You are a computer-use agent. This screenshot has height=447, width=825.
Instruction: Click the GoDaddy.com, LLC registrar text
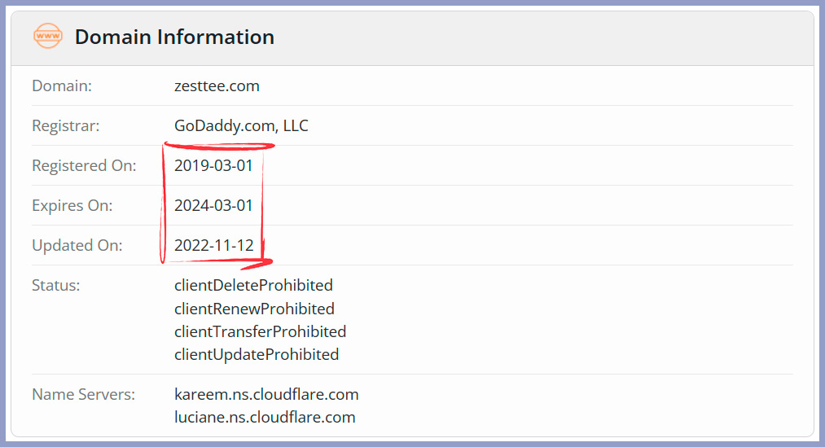(241, 125)
